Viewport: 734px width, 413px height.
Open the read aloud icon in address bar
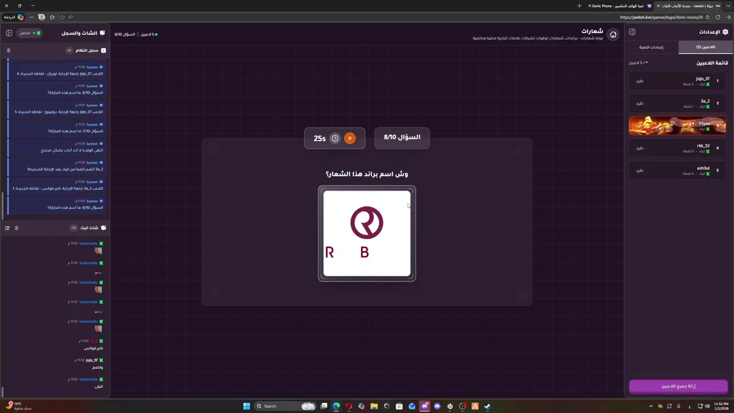point(71,17)
